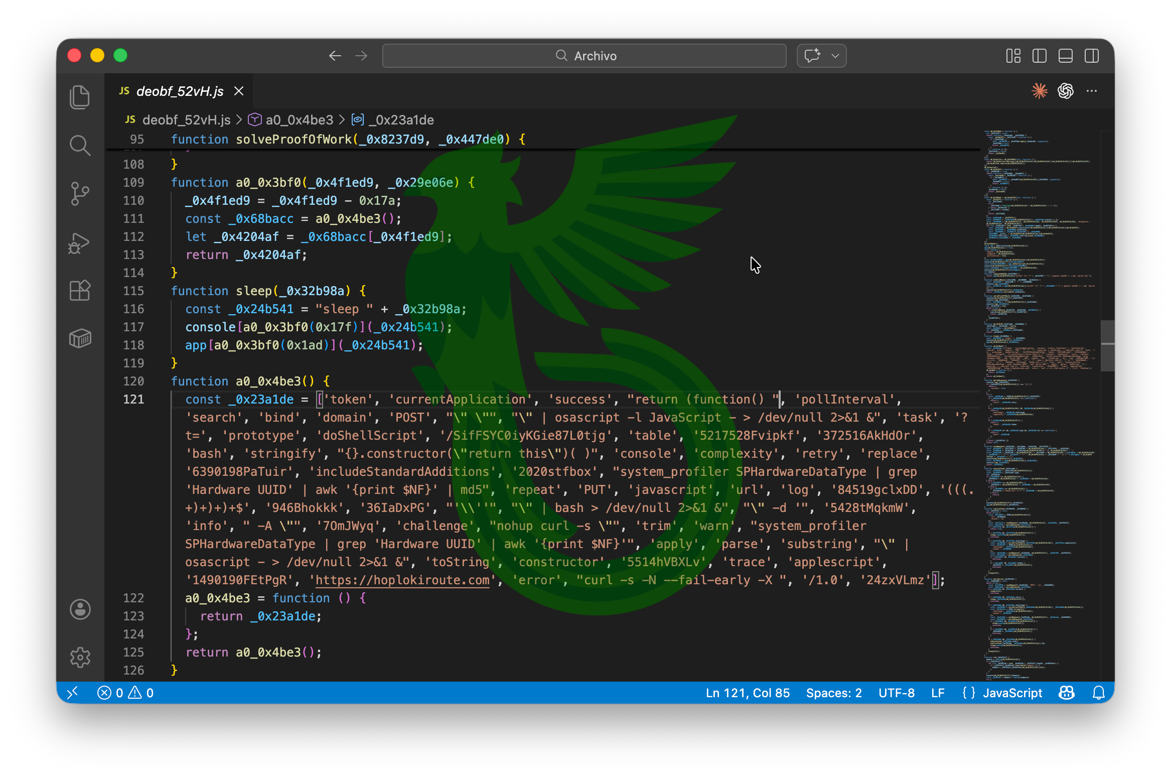
Task: Open the Extensions view
Action: pyautogui.click(x=80, y=291)
